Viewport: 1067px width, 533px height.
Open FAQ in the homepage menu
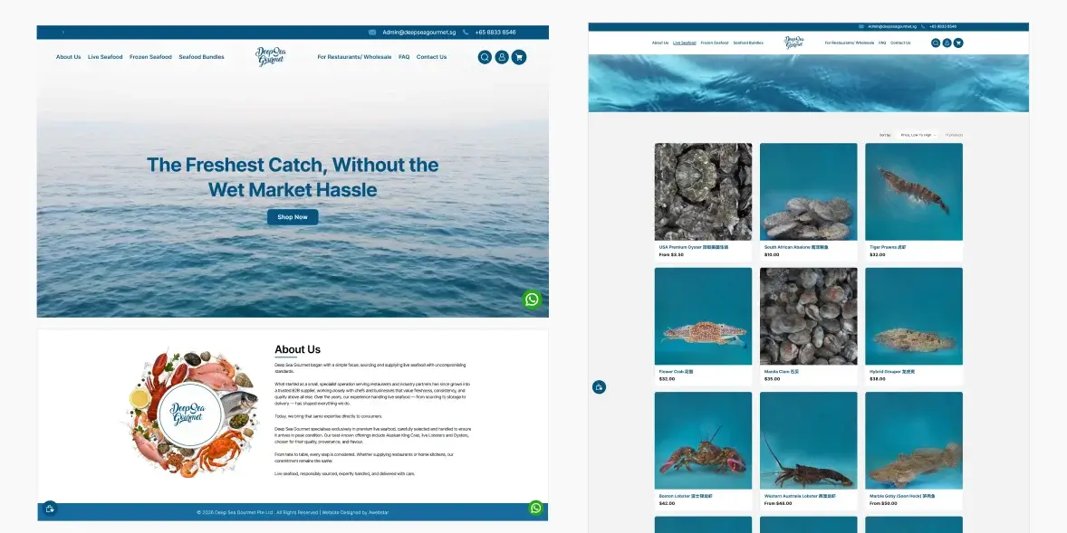404,57
